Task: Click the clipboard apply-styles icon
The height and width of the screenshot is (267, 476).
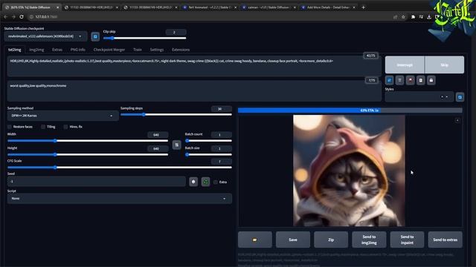Action: click(421, 80)
